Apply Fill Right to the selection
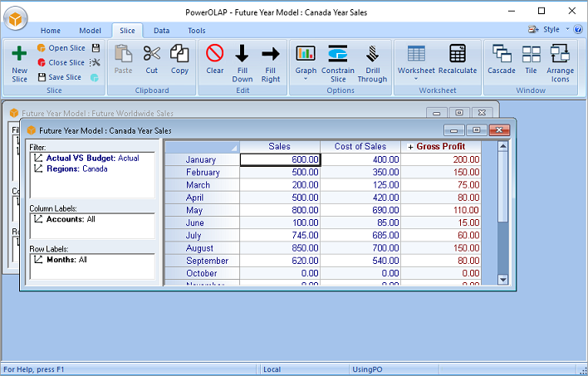Viewport: 588px width, 376px height. [x=270, y=61]
